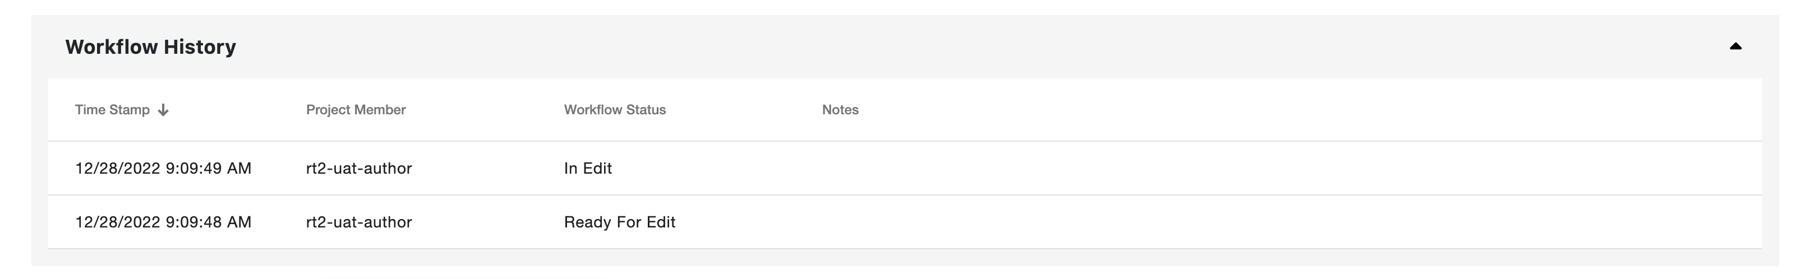Sort by the Workflow Status column header
Screen dimensions: 1797x279
pyautogui.click(x=615, y=109)
